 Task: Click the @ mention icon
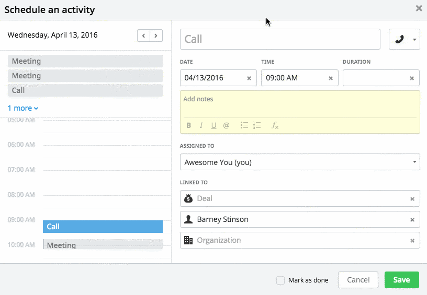(226, 125)
